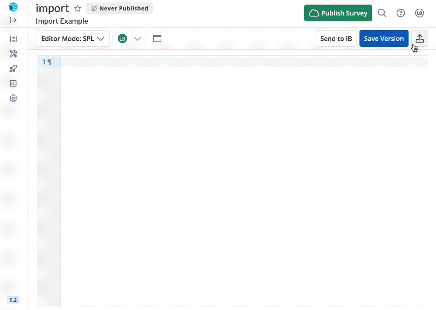
Task: Click the Publish Survey button
Action: pos(338,13)
